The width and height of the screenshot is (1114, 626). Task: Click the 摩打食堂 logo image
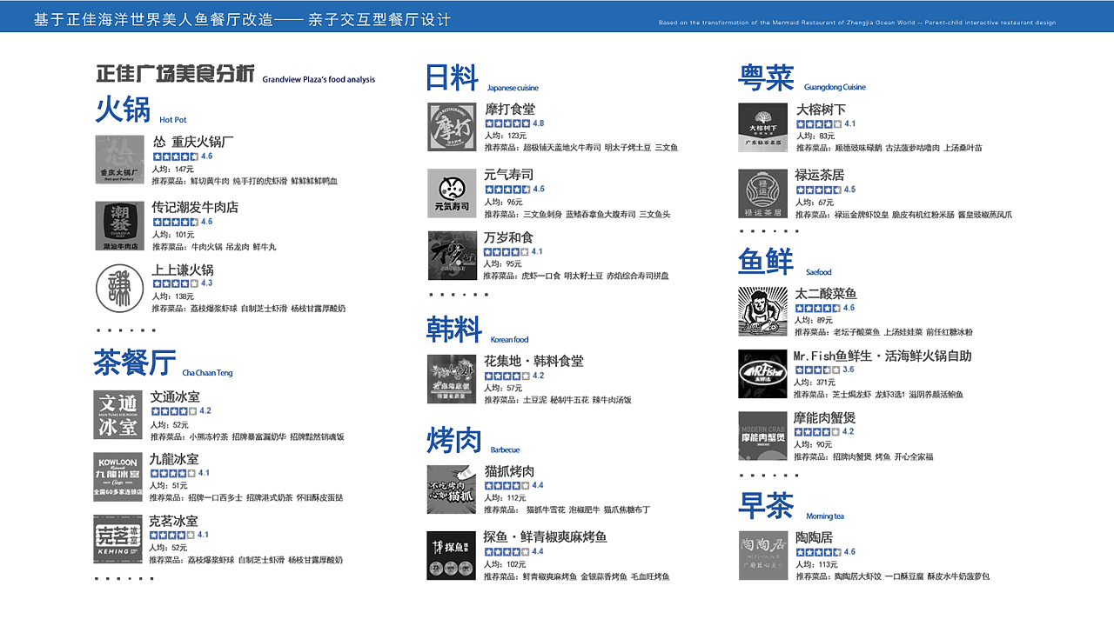[452, 127]
